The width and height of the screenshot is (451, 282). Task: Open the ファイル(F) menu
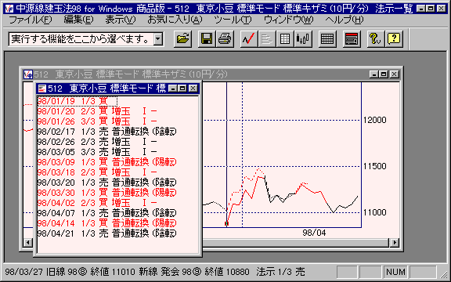pyautogui.click(x=31, y=20)
